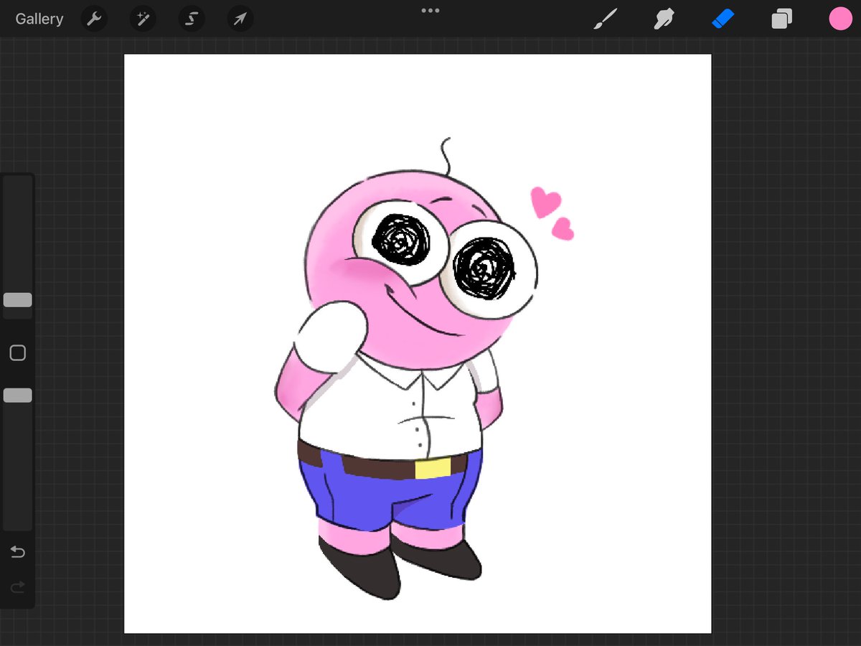Adjust the brush size slider handle
The width and height of the screenshot is (861, 646).
(17, 300)
